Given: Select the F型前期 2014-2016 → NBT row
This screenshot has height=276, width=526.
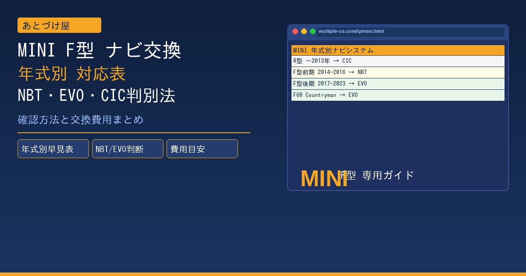Looking at the screenshot, I should pos(398,72).
